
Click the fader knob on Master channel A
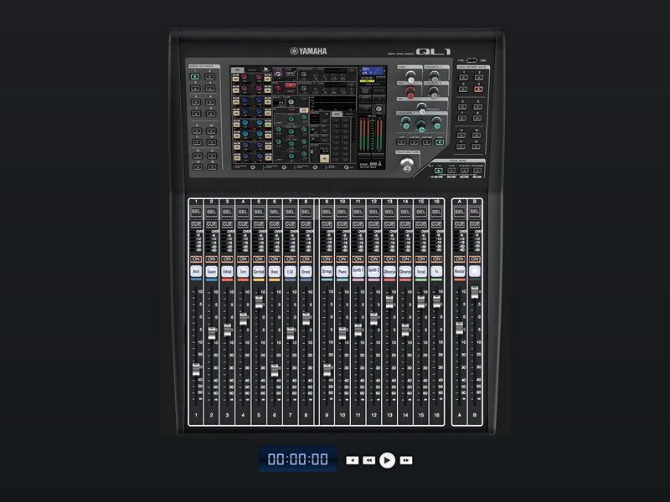[x=459, y=328]
